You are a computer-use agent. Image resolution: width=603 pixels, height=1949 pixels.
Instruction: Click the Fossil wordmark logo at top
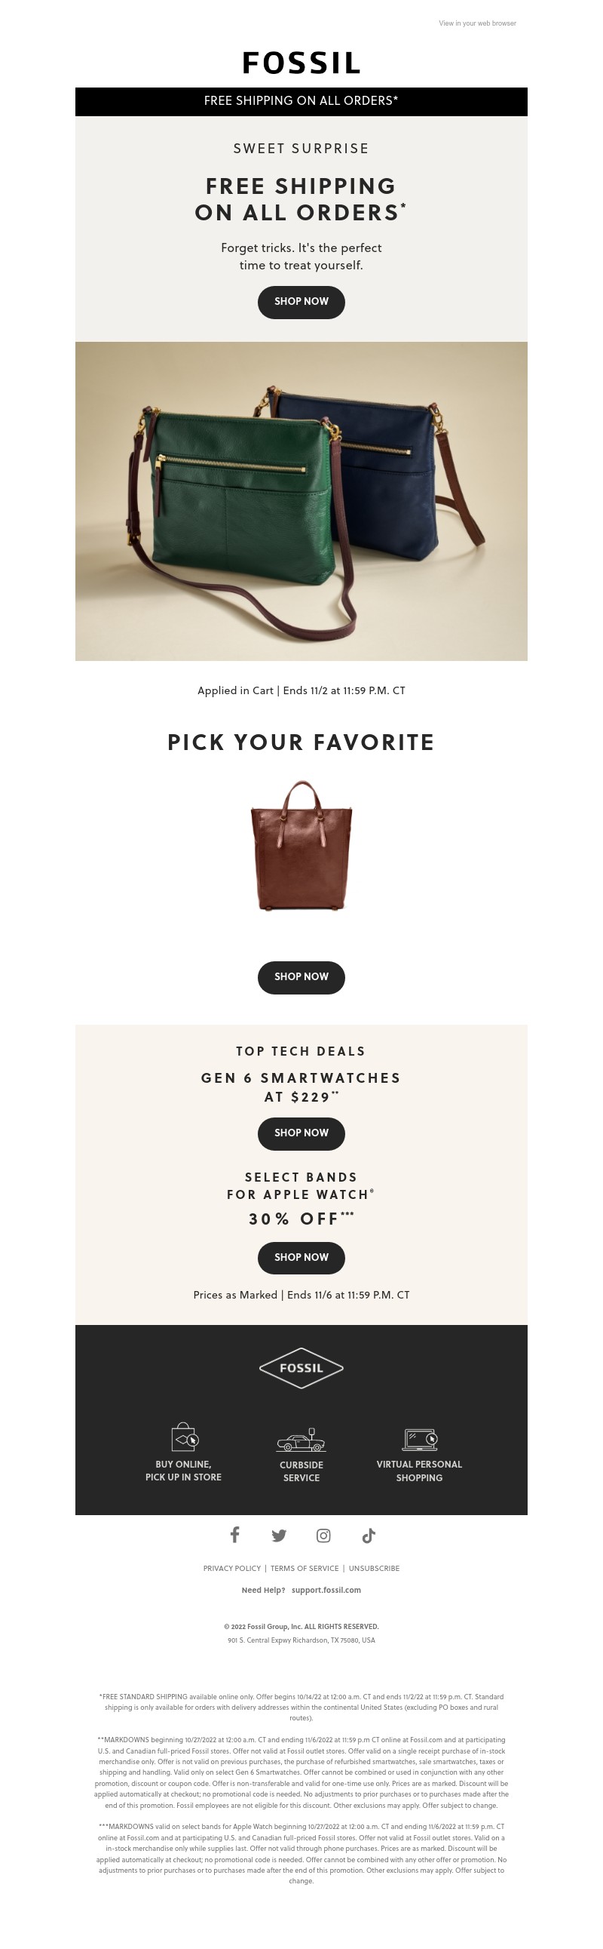coord(301,63)
